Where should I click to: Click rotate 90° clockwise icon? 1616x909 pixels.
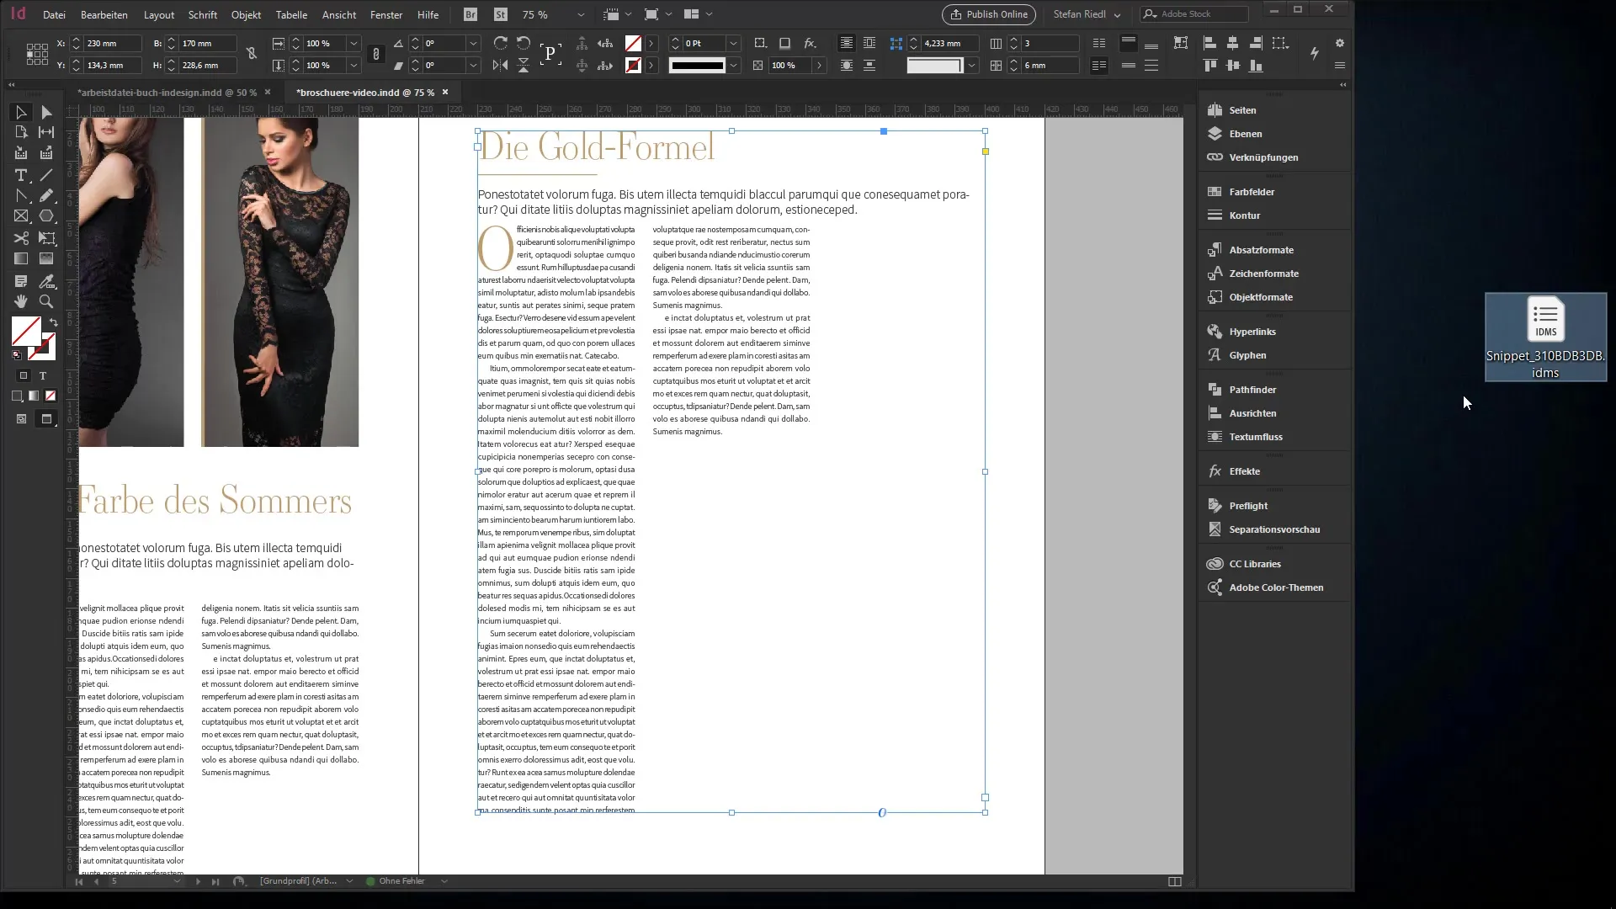coord(500,43)
